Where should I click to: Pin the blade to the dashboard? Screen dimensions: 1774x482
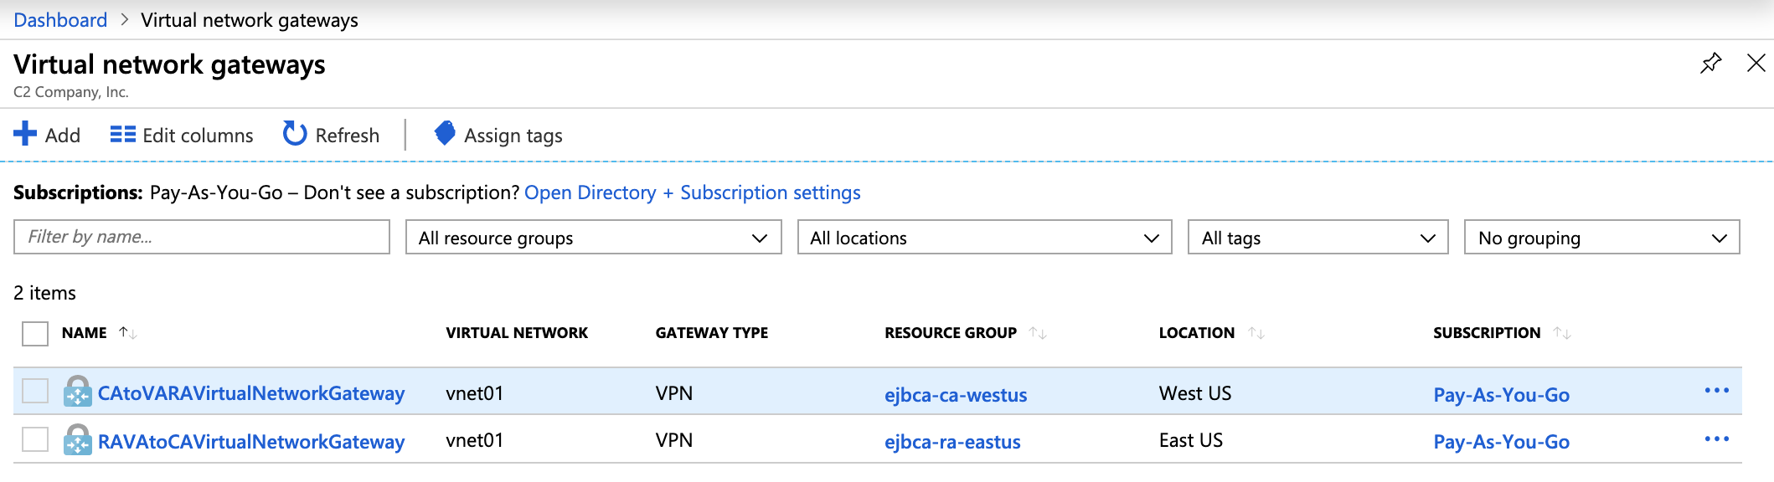pyautogui.click(x=1710, y=64)
